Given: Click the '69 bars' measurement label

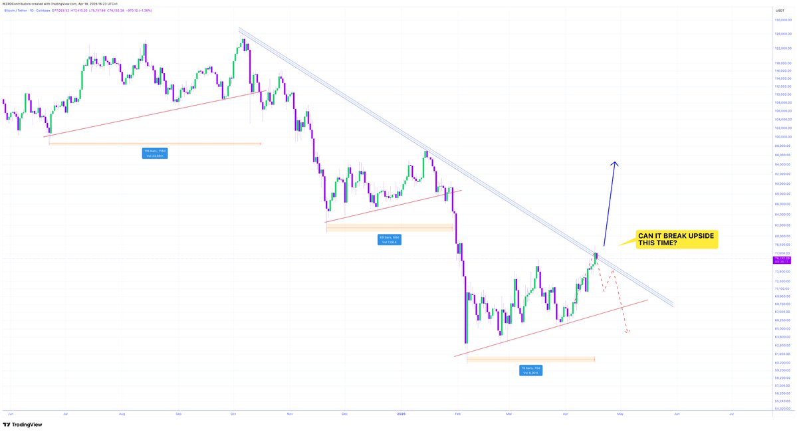Looking at the screenshot, I should tap(390, 239).
